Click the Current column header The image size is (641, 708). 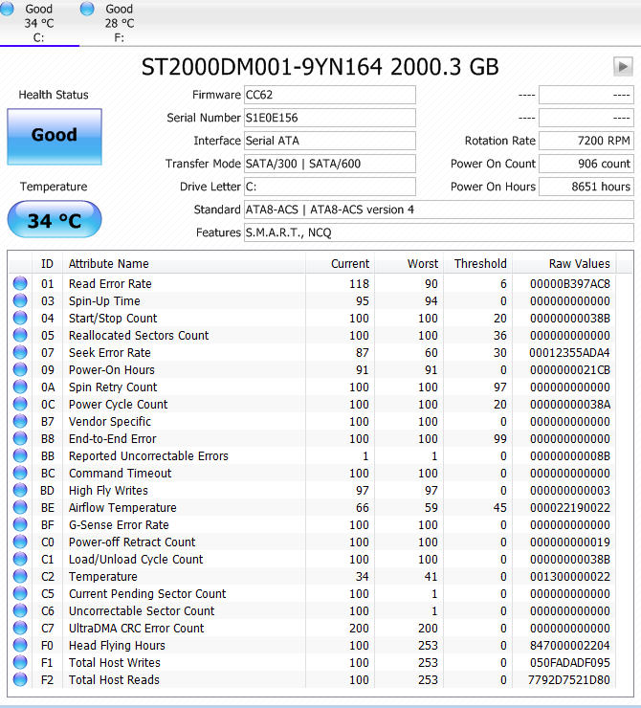pos(340,263)
